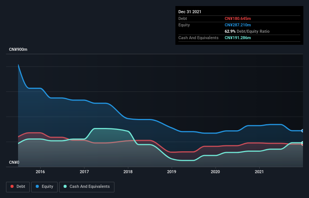The width and height of the screenshot is (309, 198).
Task: Click the CN¥0 axis label
Action: point(14,162)
